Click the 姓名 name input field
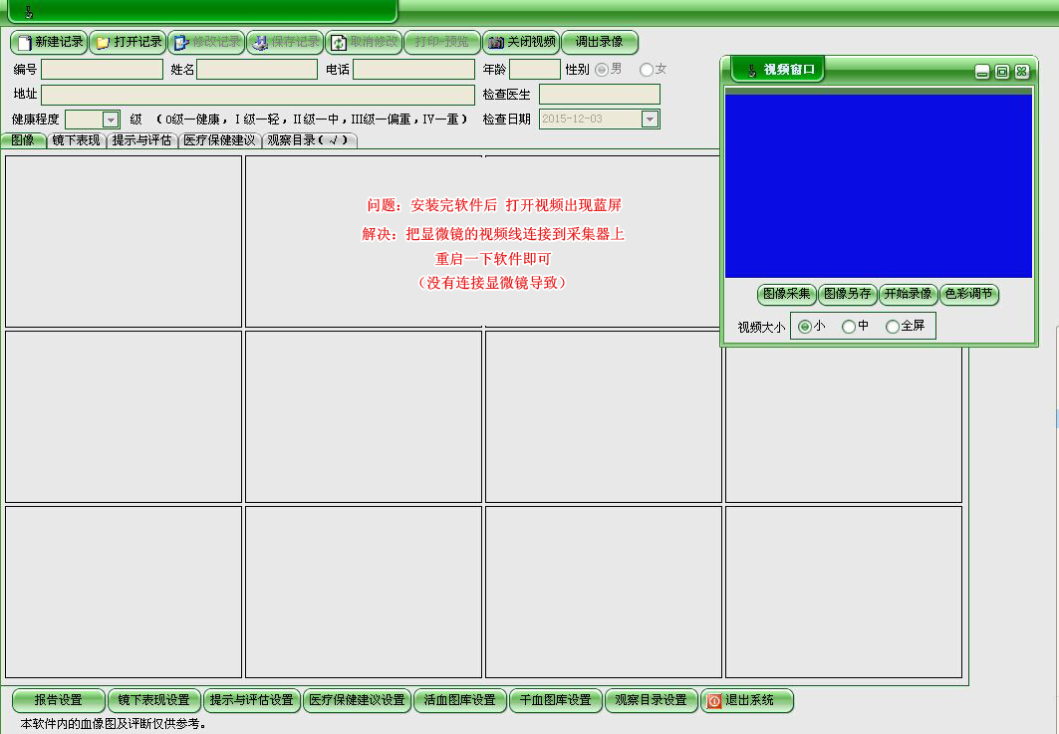 257,70
